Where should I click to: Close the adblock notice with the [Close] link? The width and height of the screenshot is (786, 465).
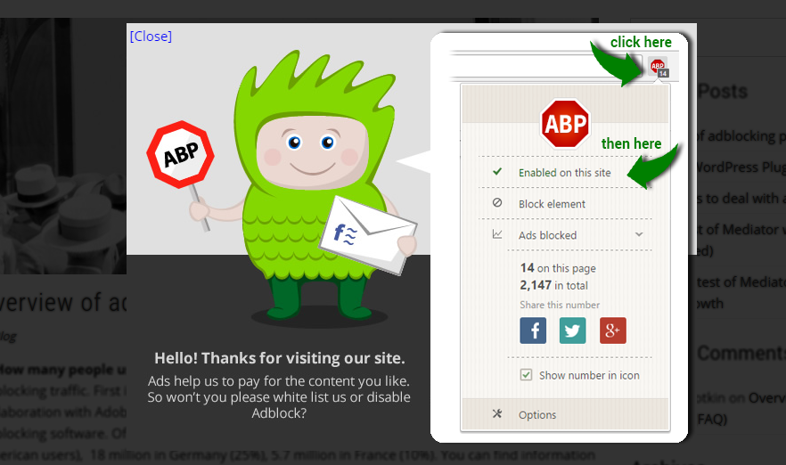tap(151, 36)
